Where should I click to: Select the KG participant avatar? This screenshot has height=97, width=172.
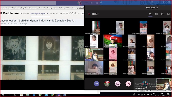(x=118, y=84)
